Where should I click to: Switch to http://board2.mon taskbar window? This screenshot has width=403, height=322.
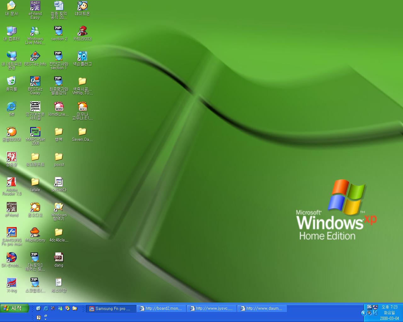point(162,309)
